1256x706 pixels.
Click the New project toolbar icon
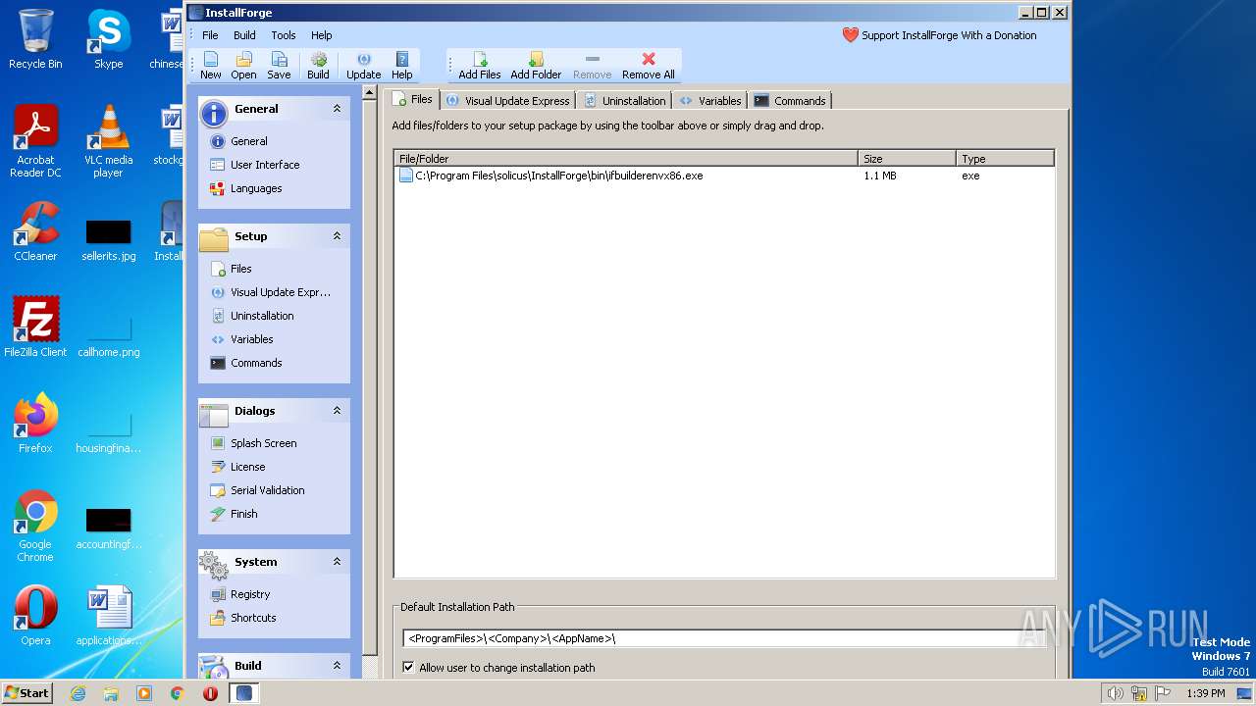211,66
